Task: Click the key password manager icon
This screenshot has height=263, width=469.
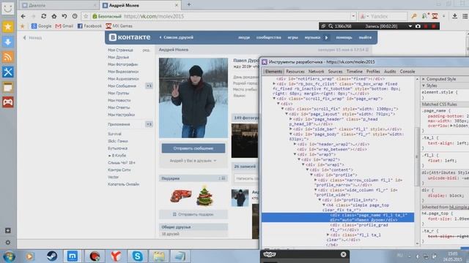Action: click(414, 16)
